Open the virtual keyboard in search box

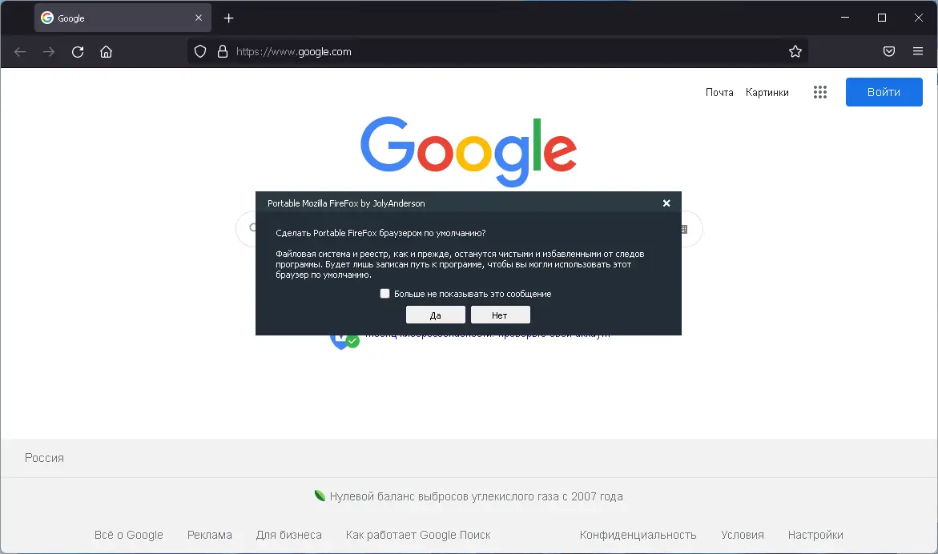coord(685,229)
